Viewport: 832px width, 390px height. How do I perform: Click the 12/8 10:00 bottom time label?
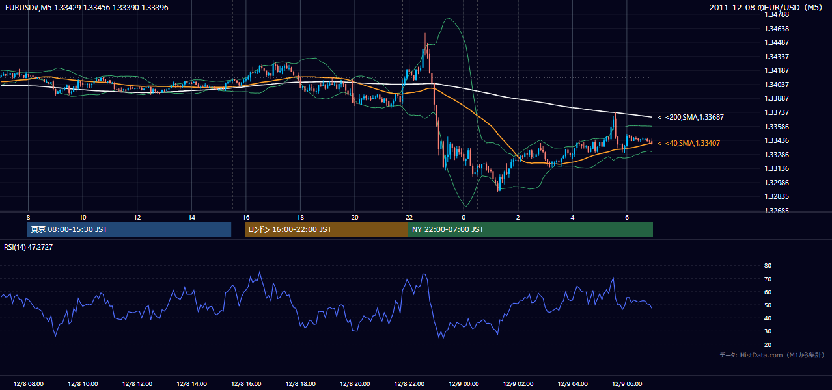[83, 384]
